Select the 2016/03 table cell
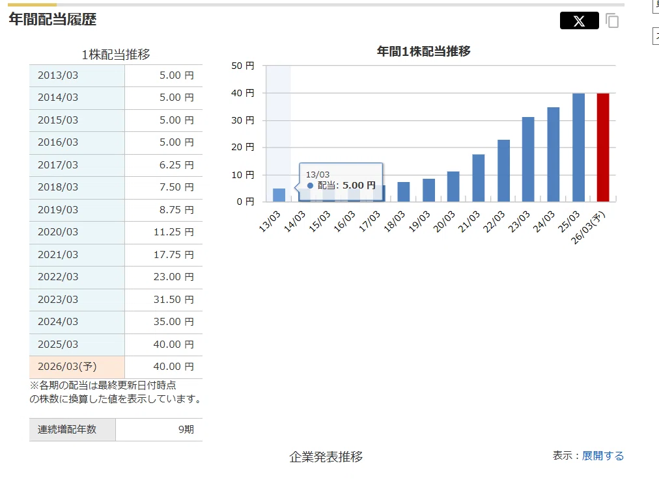This screenshot has width=659, height=483. (77, 142)
